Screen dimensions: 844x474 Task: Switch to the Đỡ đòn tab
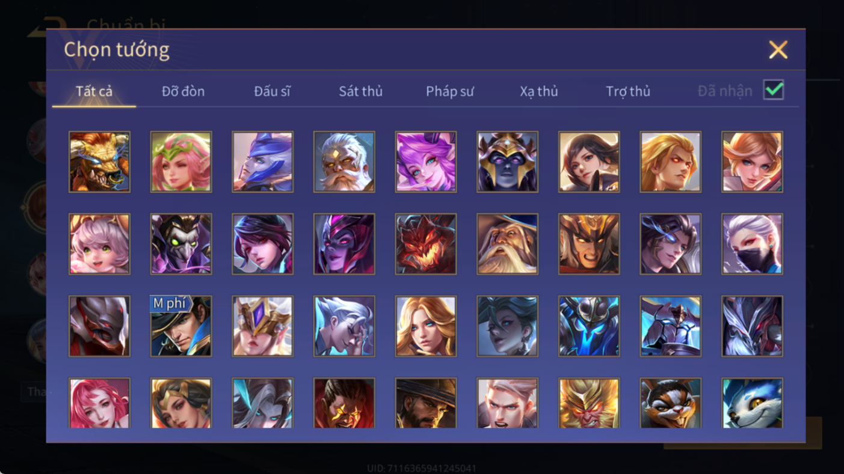(x=183, y=91)
